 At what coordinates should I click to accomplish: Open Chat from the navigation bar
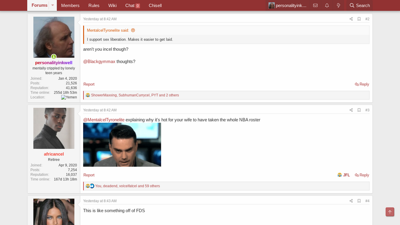132,5
